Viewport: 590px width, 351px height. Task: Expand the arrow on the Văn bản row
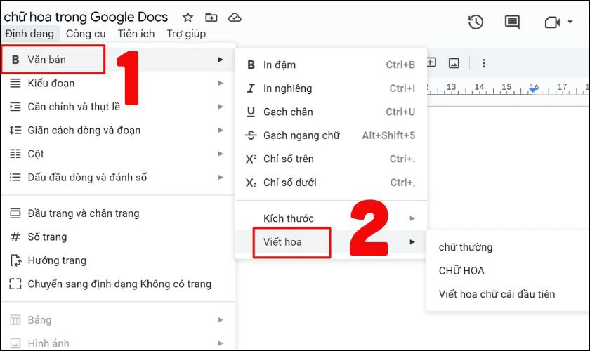tap(221, 60)
